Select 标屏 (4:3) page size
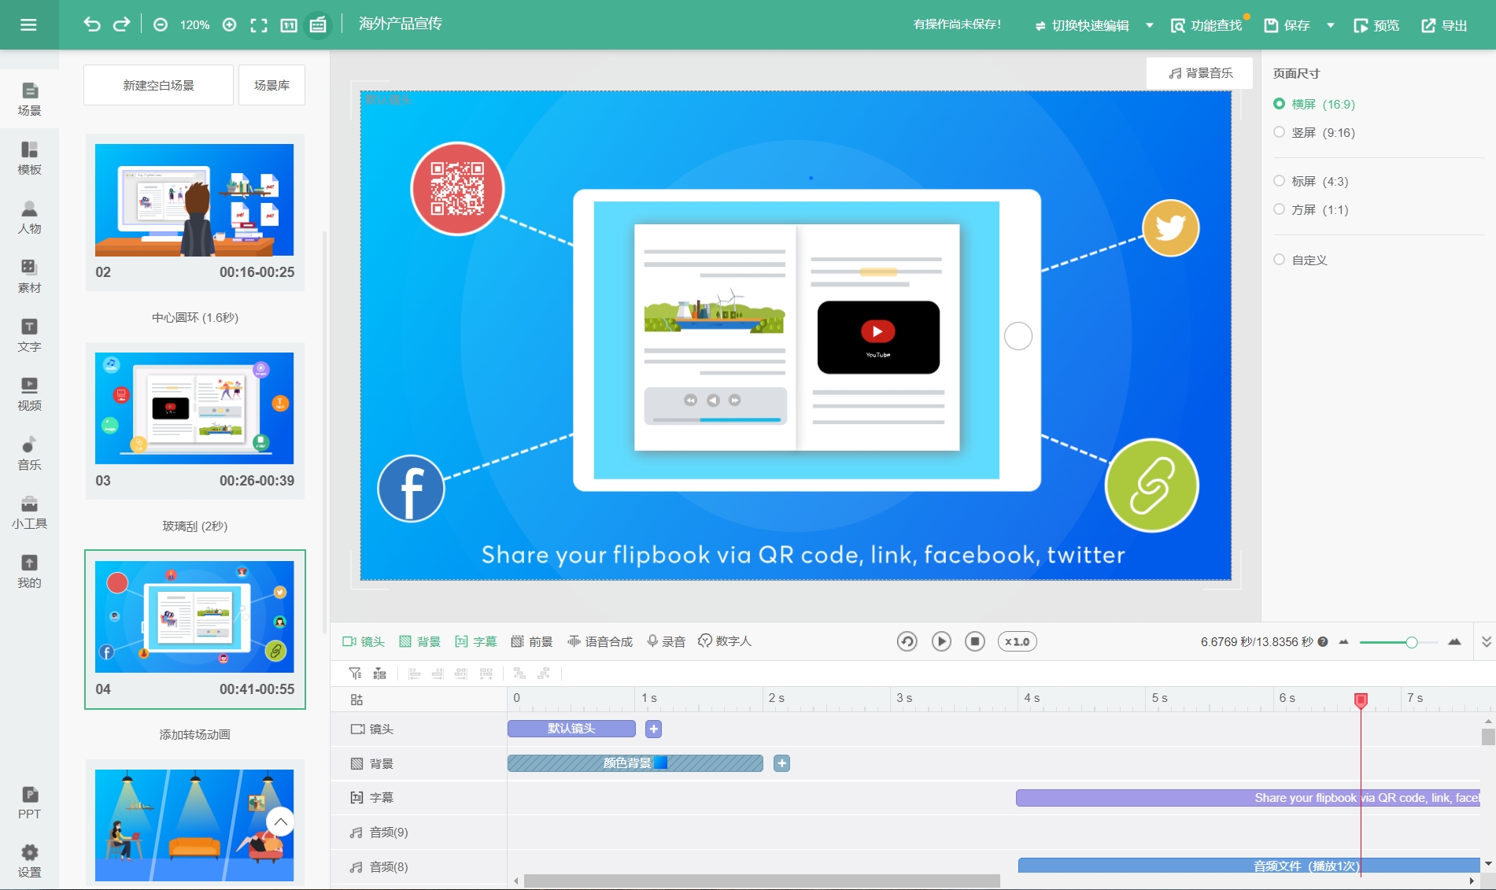The width and height of the screenshot is (1496, 890). (1310, 181)
